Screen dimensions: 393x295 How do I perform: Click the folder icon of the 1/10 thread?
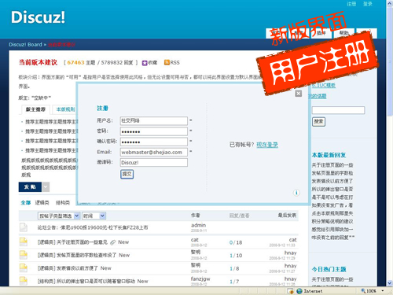24,255
